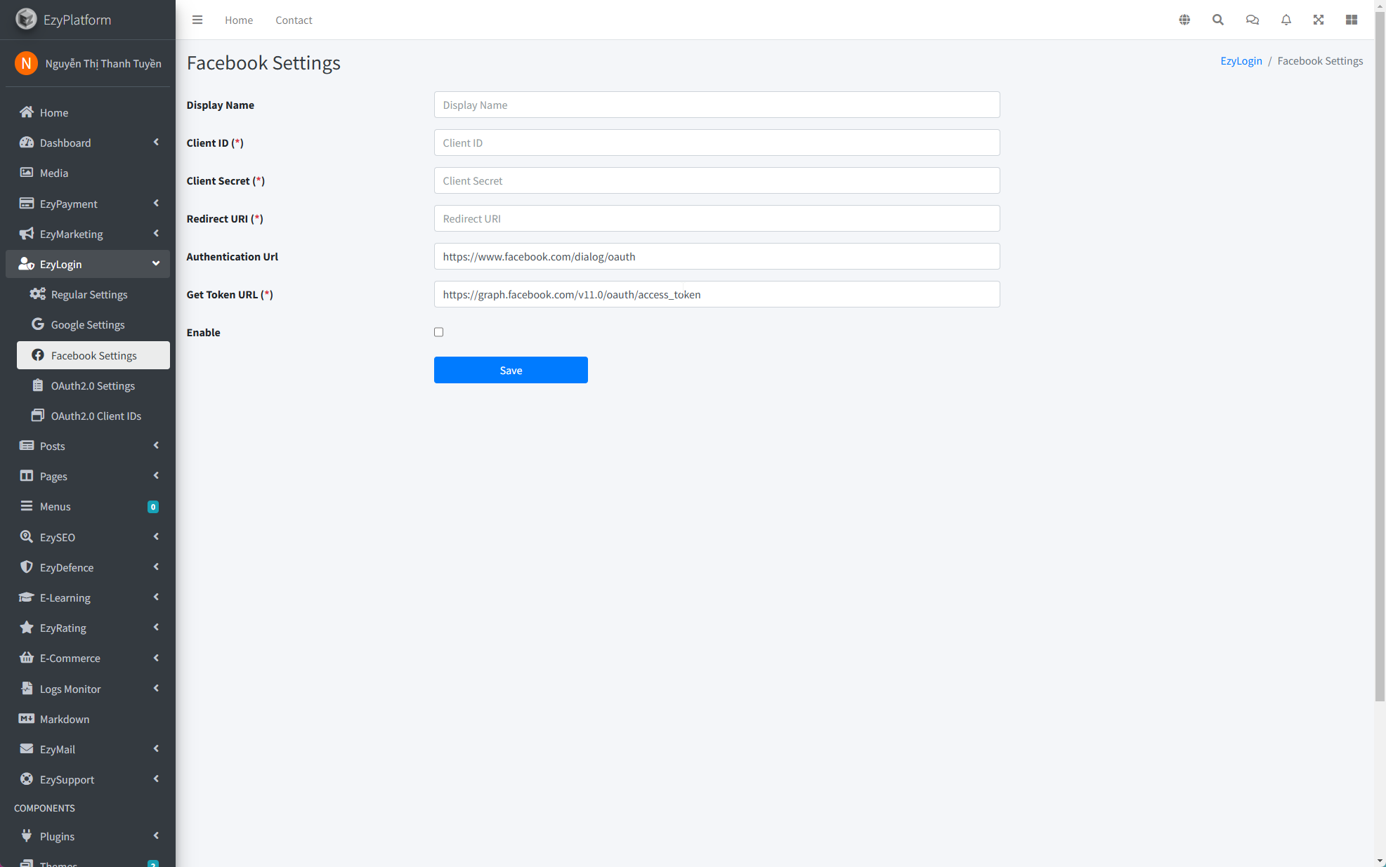Open OAuth2.0 Client IDs in sidebar
Image resolution: width=1386 pixels, height=867 pixels.
(93, 416)
